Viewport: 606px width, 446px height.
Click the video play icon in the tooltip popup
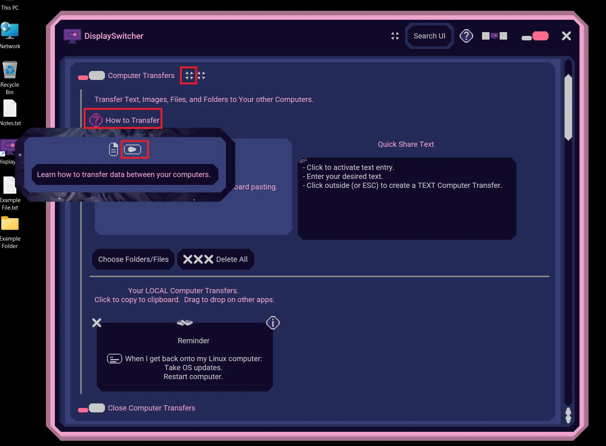coord(133,149)
